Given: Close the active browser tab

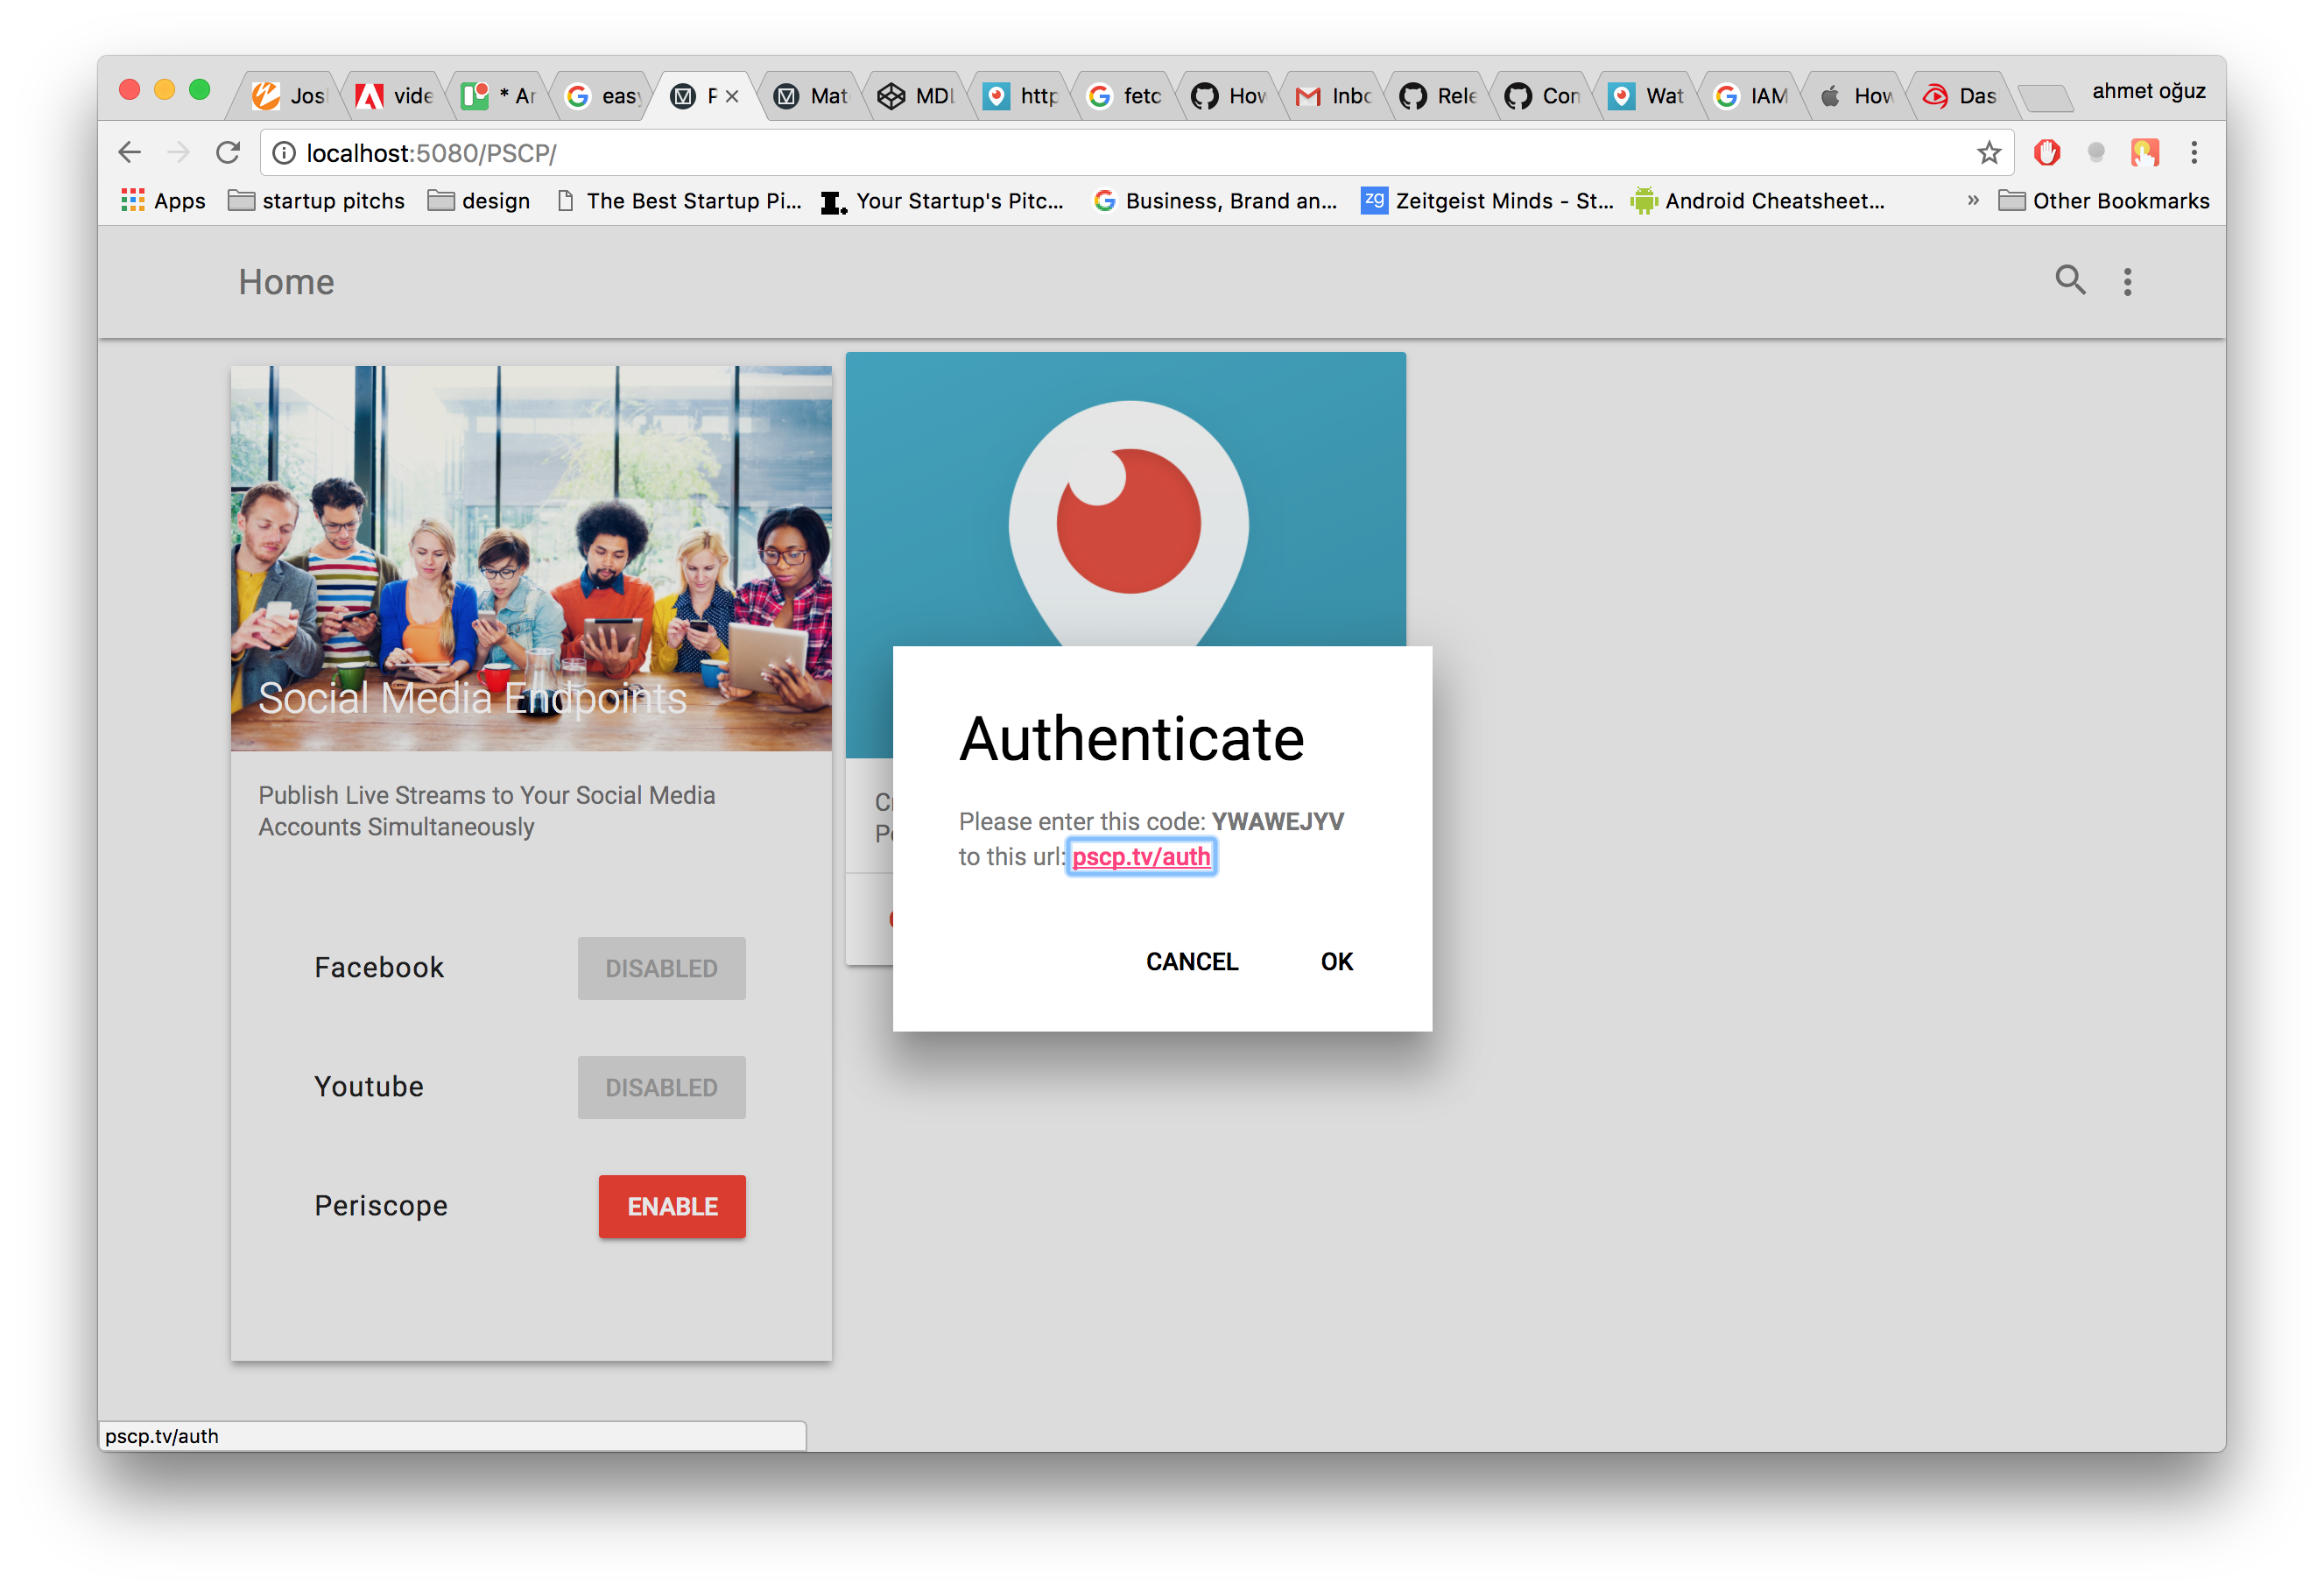Looking at the screenshot, I should click(732, 96).
